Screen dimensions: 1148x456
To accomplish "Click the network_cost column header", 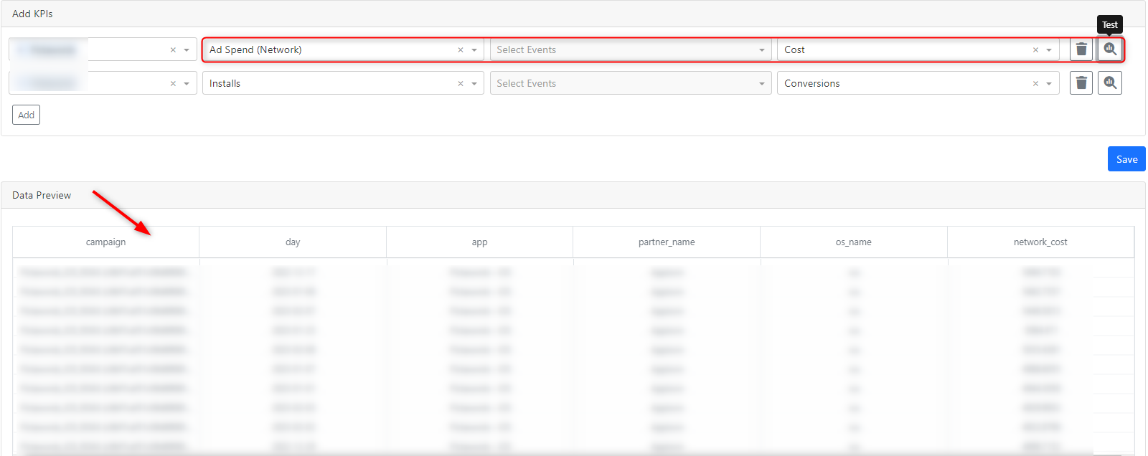I will [1040, 242].
